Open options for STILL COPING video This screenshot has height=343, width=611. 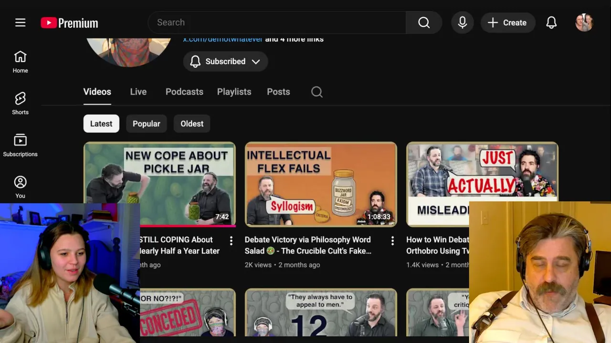click(x=231, y=241)
